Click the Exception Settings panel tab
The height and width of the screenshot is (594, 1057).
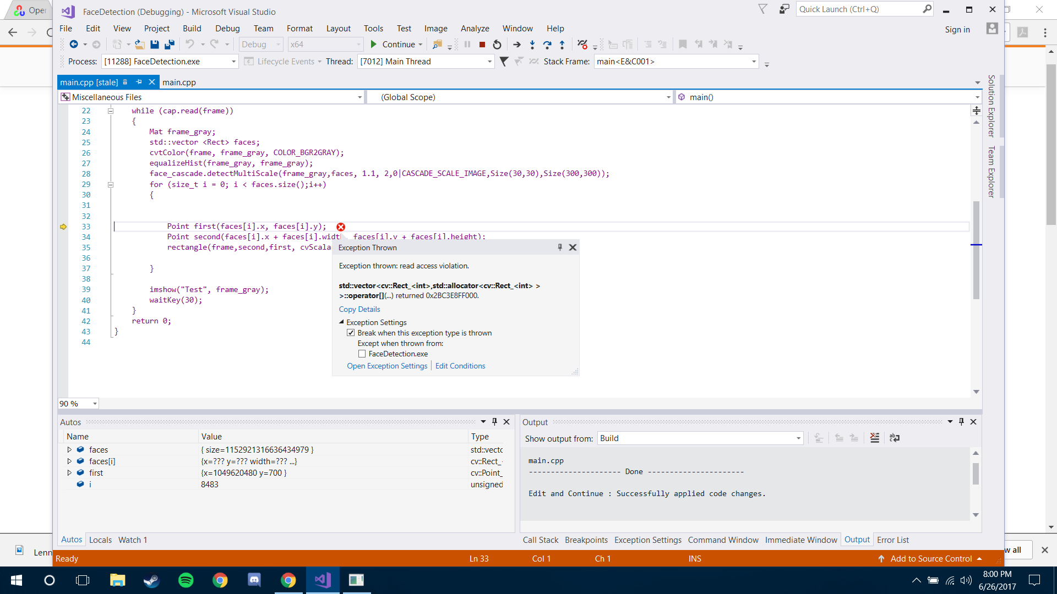[x=647, y=540]
